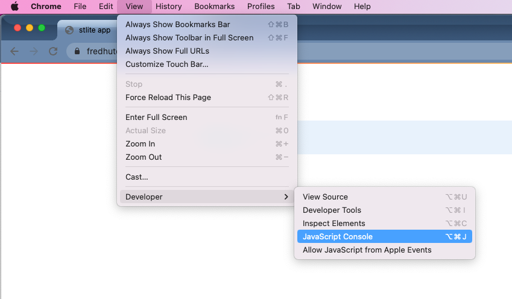Screen dimensions: 512x299
Task: Click the address bar URL field
Action: coord(100,51)
